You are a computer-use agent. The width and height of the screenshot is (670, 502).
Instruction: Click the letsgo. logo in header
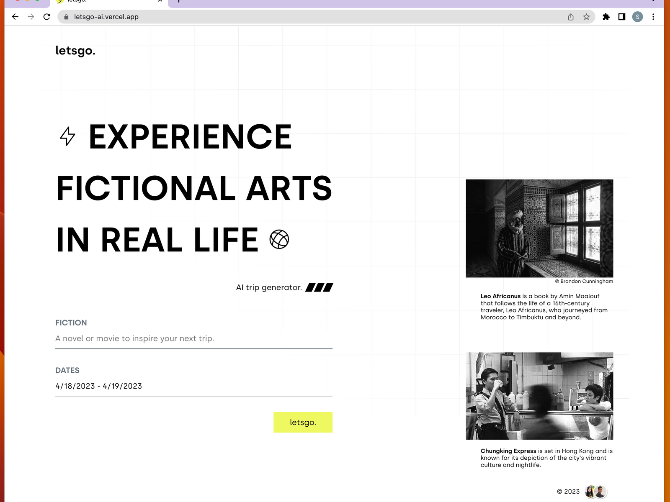point(75,51)
